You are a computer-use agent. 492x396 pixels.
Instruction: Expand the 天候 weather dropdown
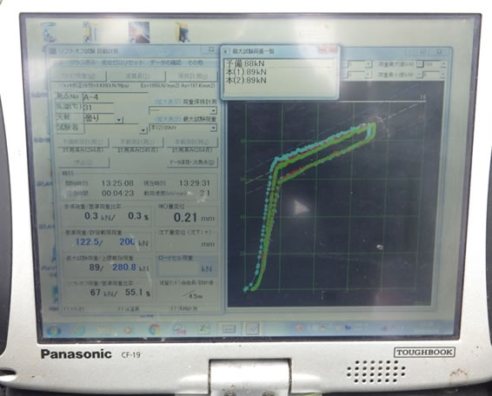[x=119, y=120]
